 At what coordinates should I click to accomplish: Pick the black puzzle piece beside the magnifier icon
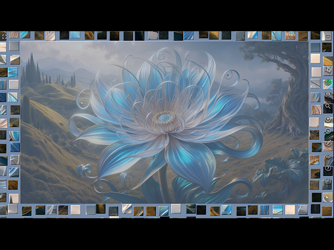point(328,109)
